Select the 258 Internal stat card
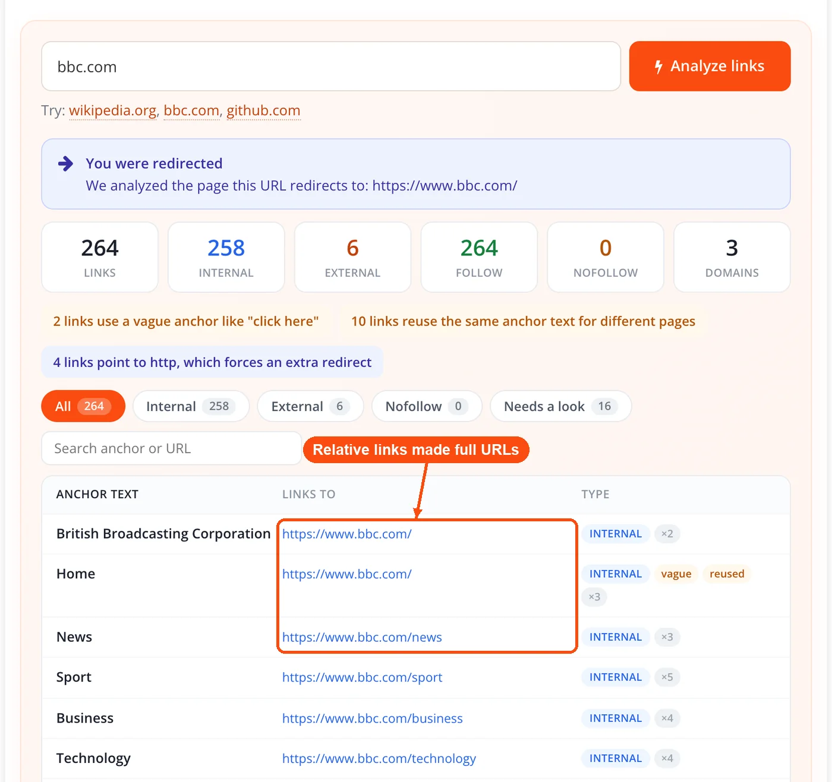The height and width of the screenshot is (782, 832). coord(226,257)
